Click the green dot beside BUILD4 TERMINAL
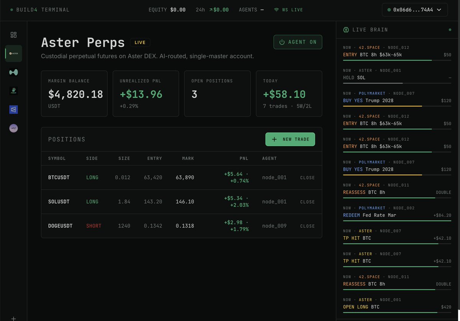The width and height of the screenshot is (460, 321). [x=12, y=10]
